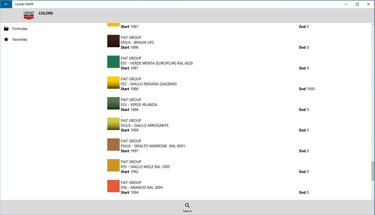Viewport: 375px width, 215px height.
Task: Click 053/A - GIALLO ARROGANTE text
Action: pos(145,125)
